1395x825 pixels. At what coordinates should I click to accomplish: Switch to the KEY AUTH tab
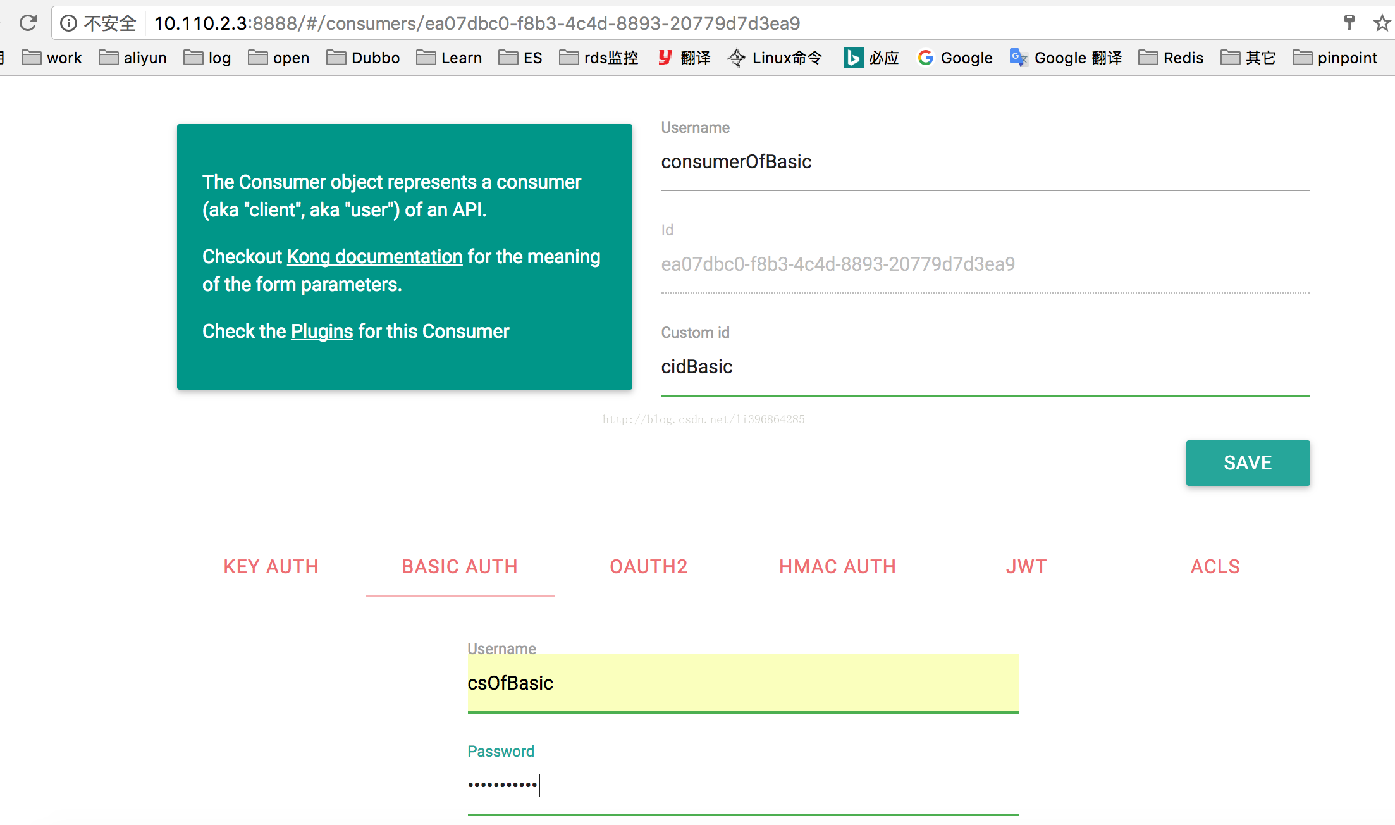[271, 566]
